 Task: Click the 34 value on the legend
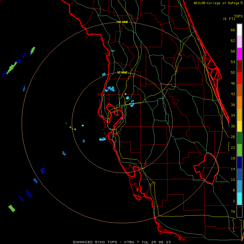click(233, 115)
